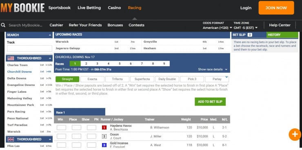Click runner number 2 white badge
Viewport: 302px width, 150px height.
click(x=104, y=136)
